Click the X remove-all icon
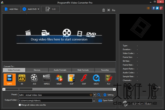The image size is (165, 110). (109, 10)
